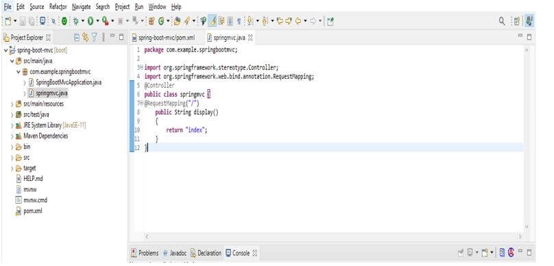
Task: Expand the target folder
Action: (12, 169)
